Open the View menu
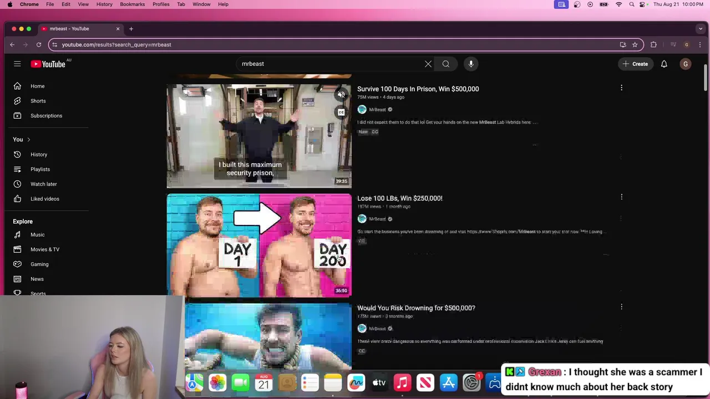The width and height of the screenshot is (710, 399). [83, 4]
